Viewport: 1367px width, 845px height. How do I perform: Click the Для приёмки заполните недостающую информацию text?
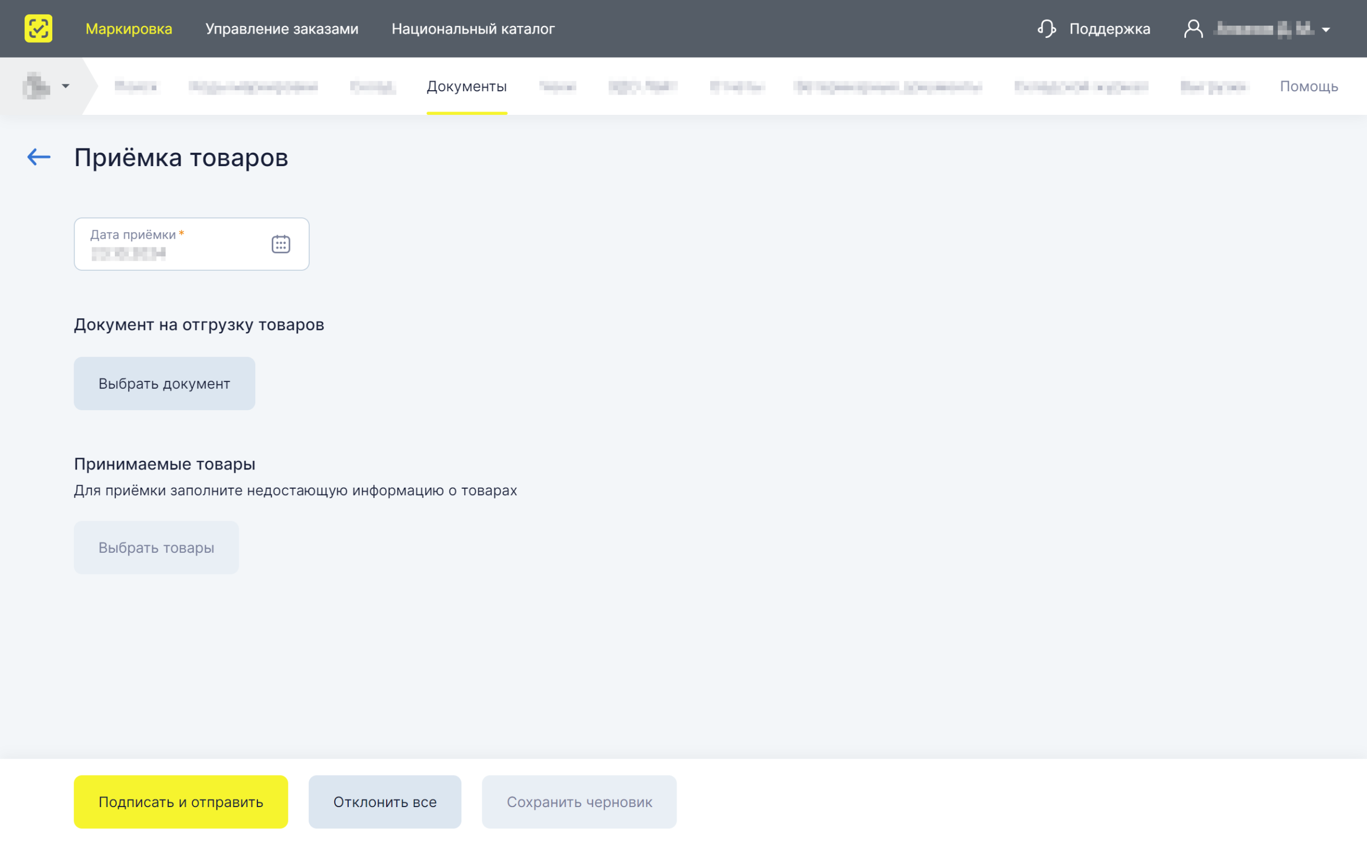(295, 490)
